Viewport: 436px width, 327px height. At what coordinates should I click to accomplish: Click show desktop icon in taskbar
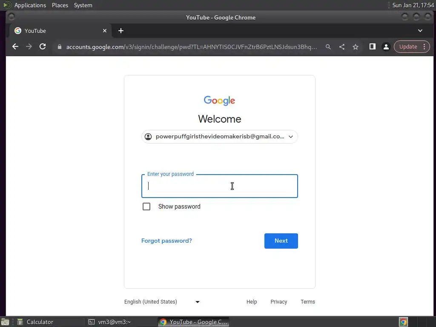tap(5, 322)
